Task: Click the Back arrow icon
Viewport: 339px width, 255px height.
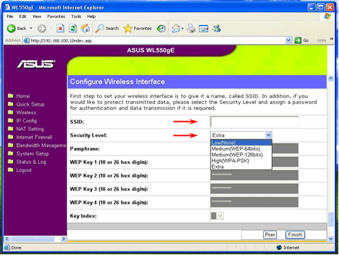Action: (11, 29)
